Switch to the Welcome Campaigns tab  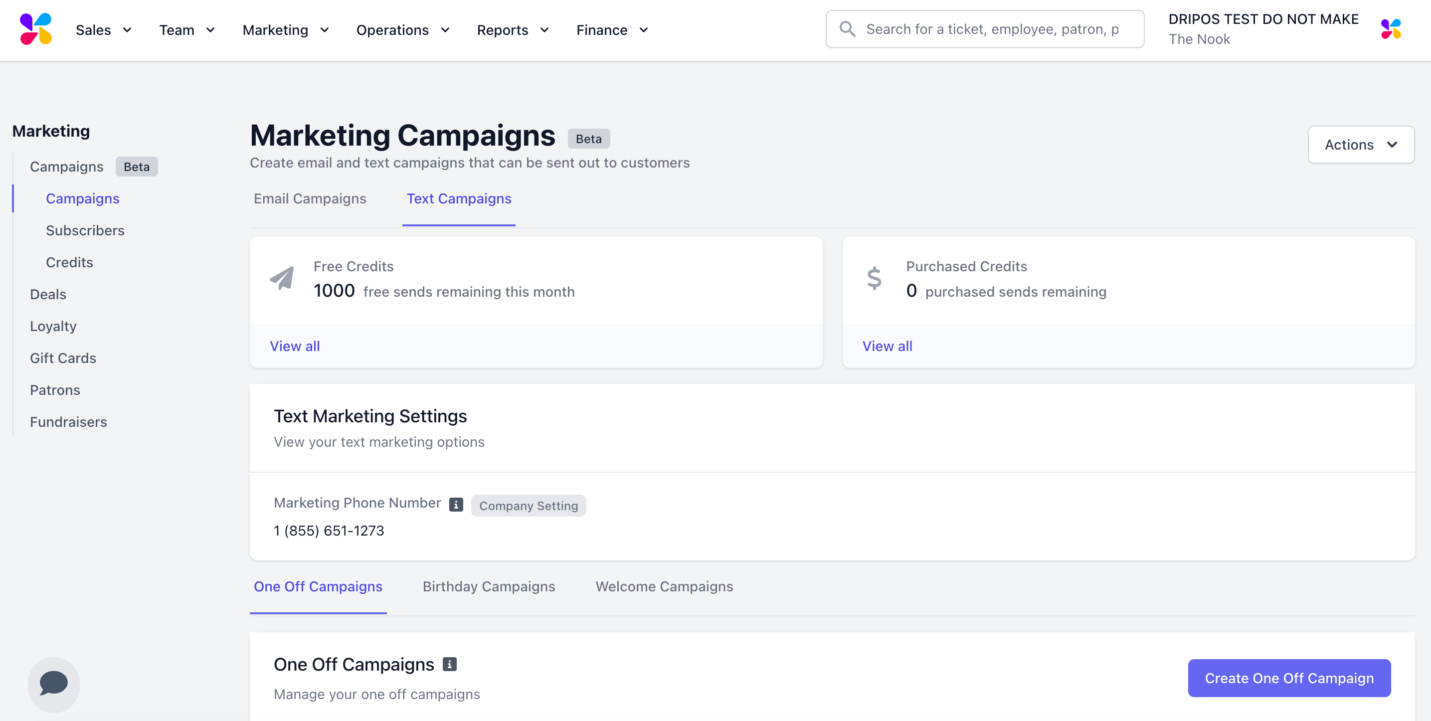tap(664, 586)
